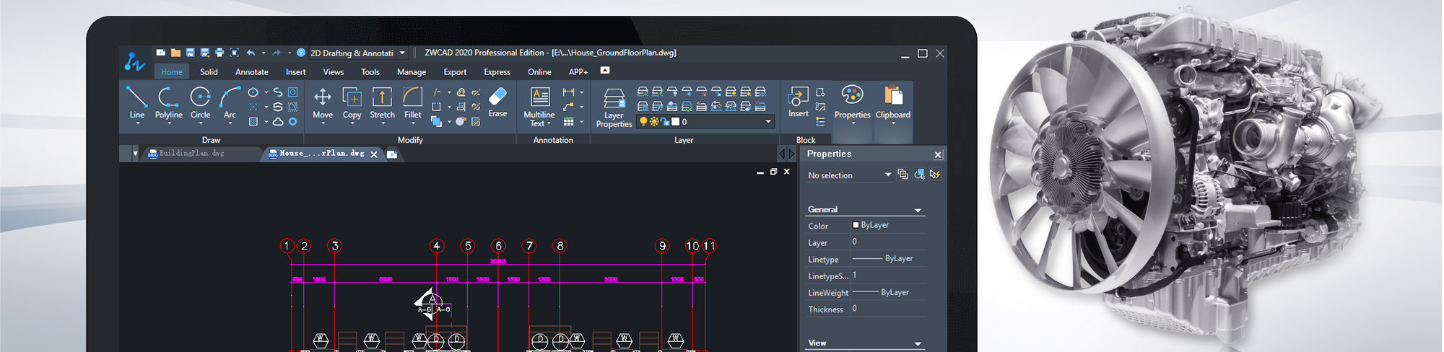Open the Properties palette ribbon button

852,104
